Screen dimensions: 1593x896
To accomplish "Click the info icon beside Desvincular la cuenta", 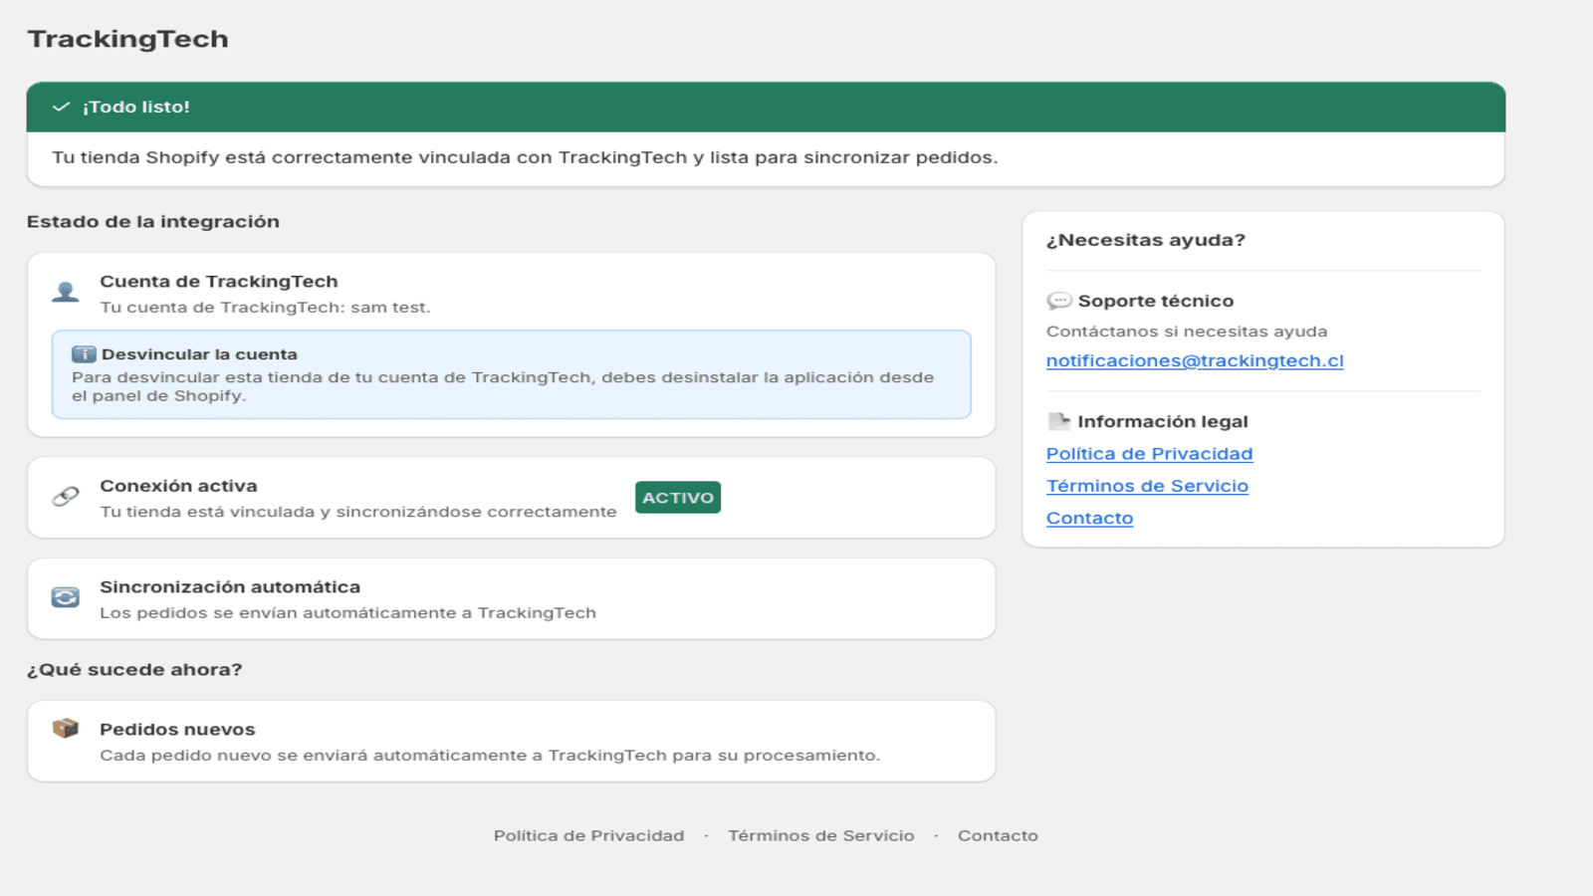I will coord(84,354).
